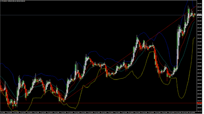Screen dimensions: 204x114
Task: Click the latest candlestick at chart's right edge
Action: [x=195, y=14]
